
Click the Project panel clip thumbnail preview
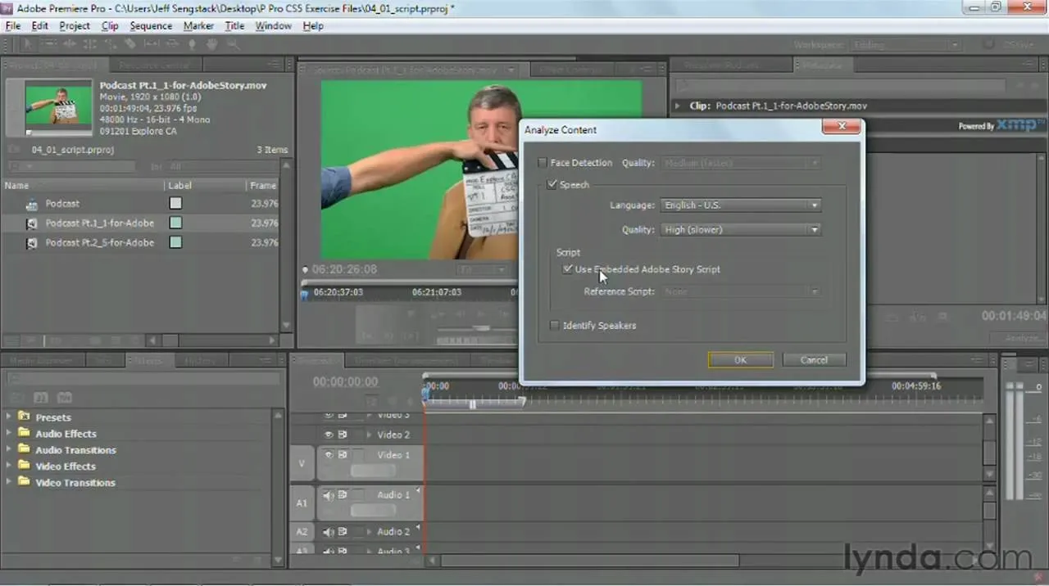(x=58, y=107)
